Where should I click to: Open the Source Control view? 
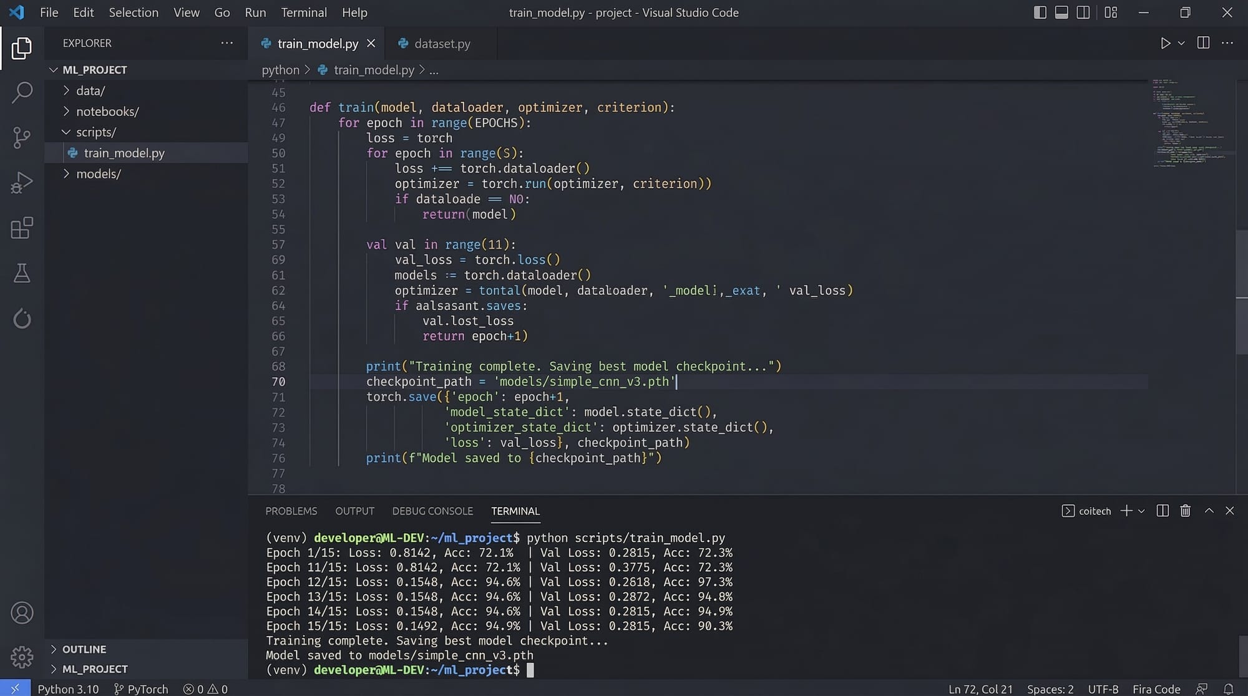click(x=22, y=138)
